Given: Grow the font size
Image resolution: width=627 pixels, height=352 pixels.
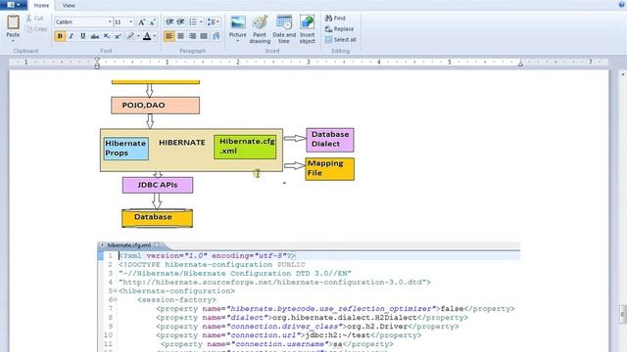Looking at the screenshot, I should (x=141, y=22).
